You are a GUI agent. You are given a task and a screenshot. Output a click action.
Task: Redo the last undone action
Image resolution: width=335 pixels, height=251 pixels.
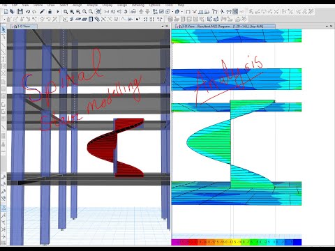pyautogui.click(x=34, y=11)
